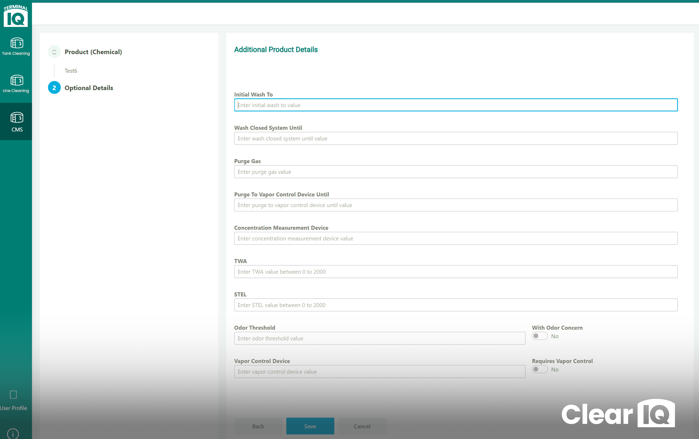
Task: Click the info icon at sidebar bottom
Action: (x=13, y=434)
